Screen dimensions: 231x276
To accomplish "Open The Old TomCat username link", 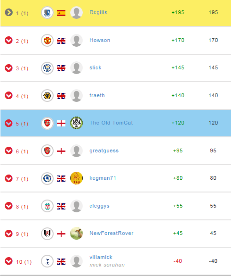I will pyautogui.click(x=111, y=123).
